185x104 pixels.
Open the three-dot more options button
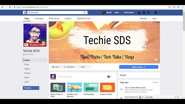coord(89,67)
